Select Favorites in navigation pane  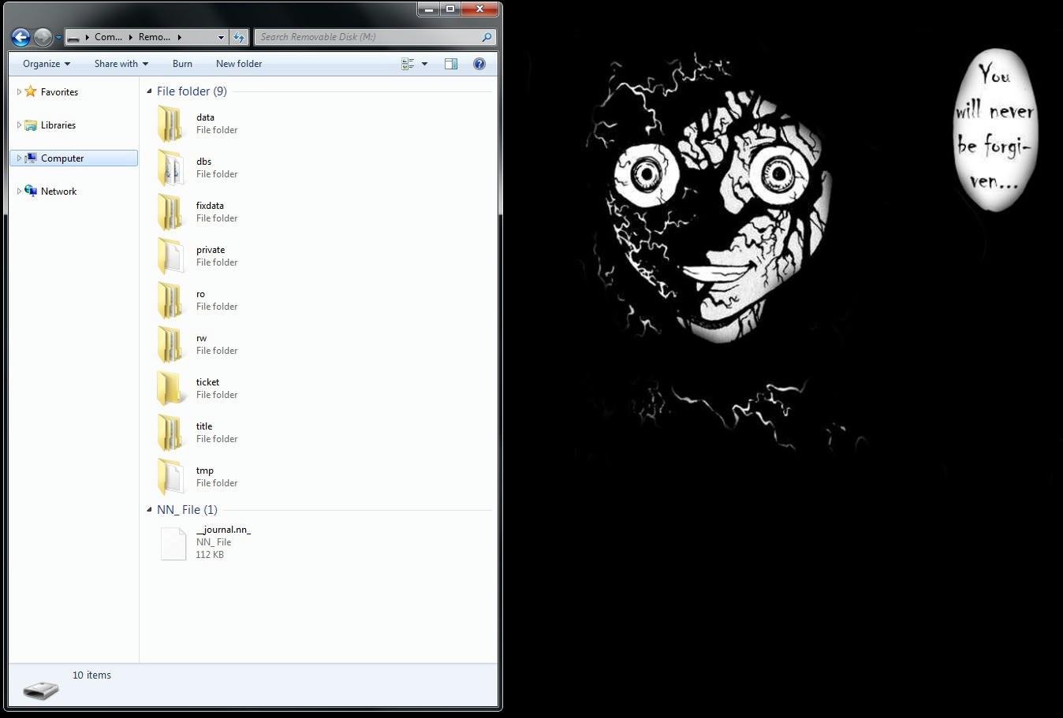tap(59, 92)
